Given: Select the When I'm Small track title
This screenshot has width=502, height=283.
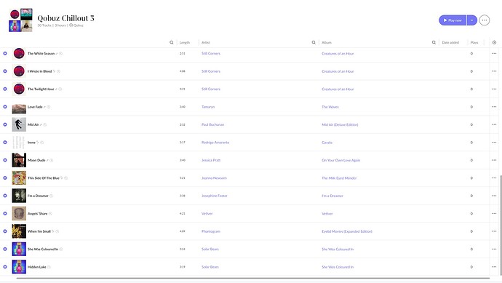Looking at the screenshot, I should tap(39, 231).
